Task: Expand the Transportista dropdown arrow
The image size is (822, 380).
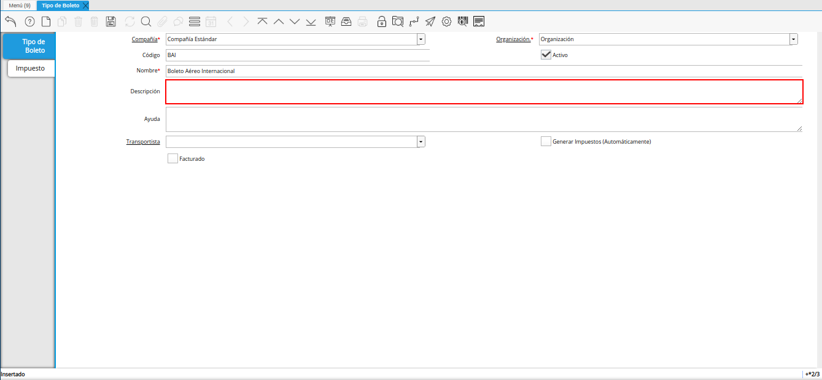Action: coord(421,142)
